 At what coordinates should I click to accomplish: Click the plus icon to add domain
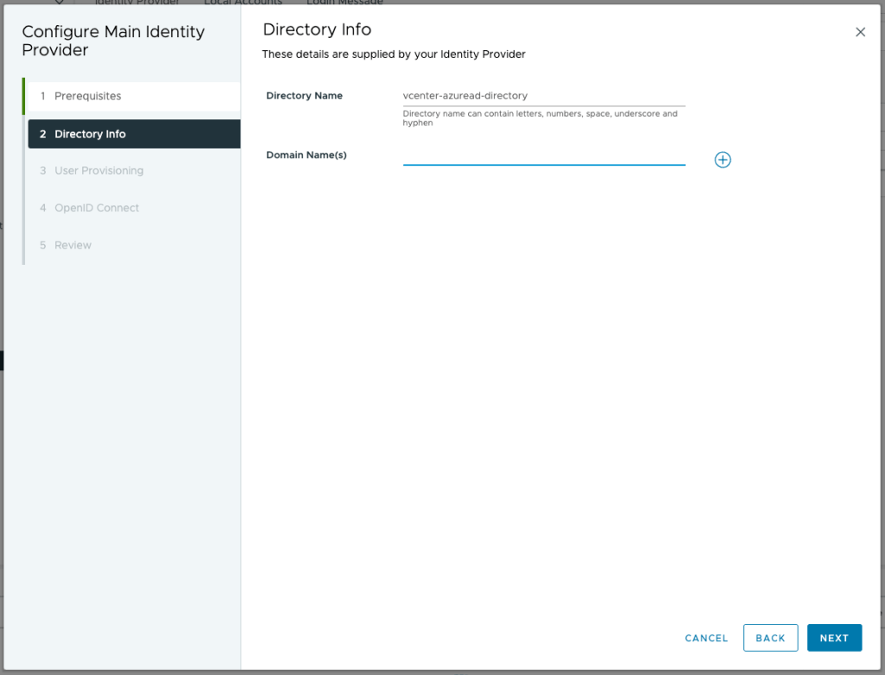[722, 160]
